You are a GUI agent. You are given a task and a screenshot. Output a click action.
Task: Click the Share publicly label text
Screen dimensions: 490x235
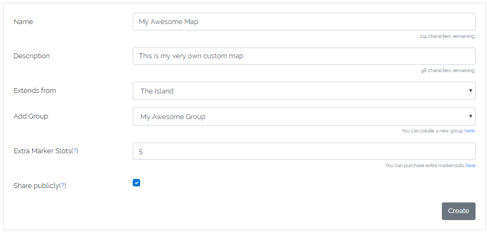[x=36, y=186]
